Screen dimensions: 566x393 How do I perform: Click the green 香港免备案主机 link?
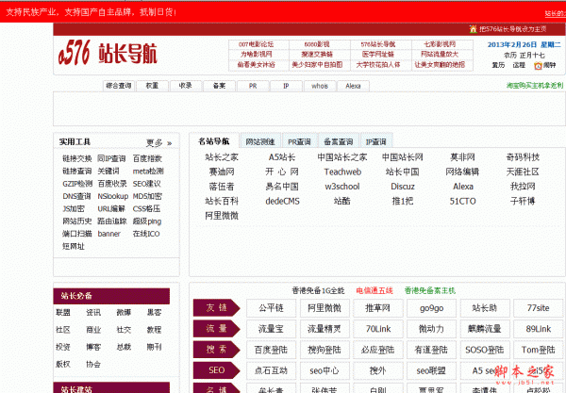[x=430, y=290]
